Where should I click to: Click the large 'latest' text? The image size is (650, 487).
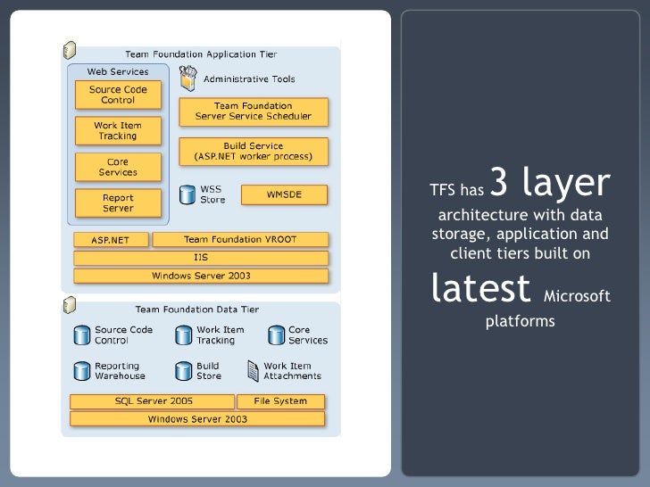click(x=481, y=288)
